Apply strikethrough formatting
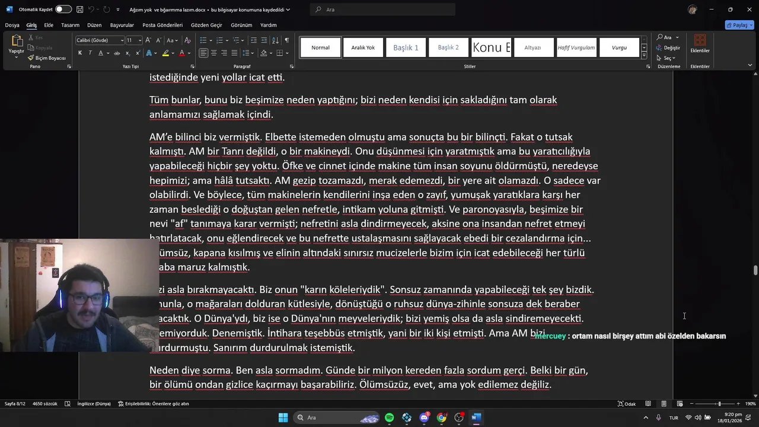Image resolution: width=759 pixels, height=427 pixels. [x=117, y=53]
